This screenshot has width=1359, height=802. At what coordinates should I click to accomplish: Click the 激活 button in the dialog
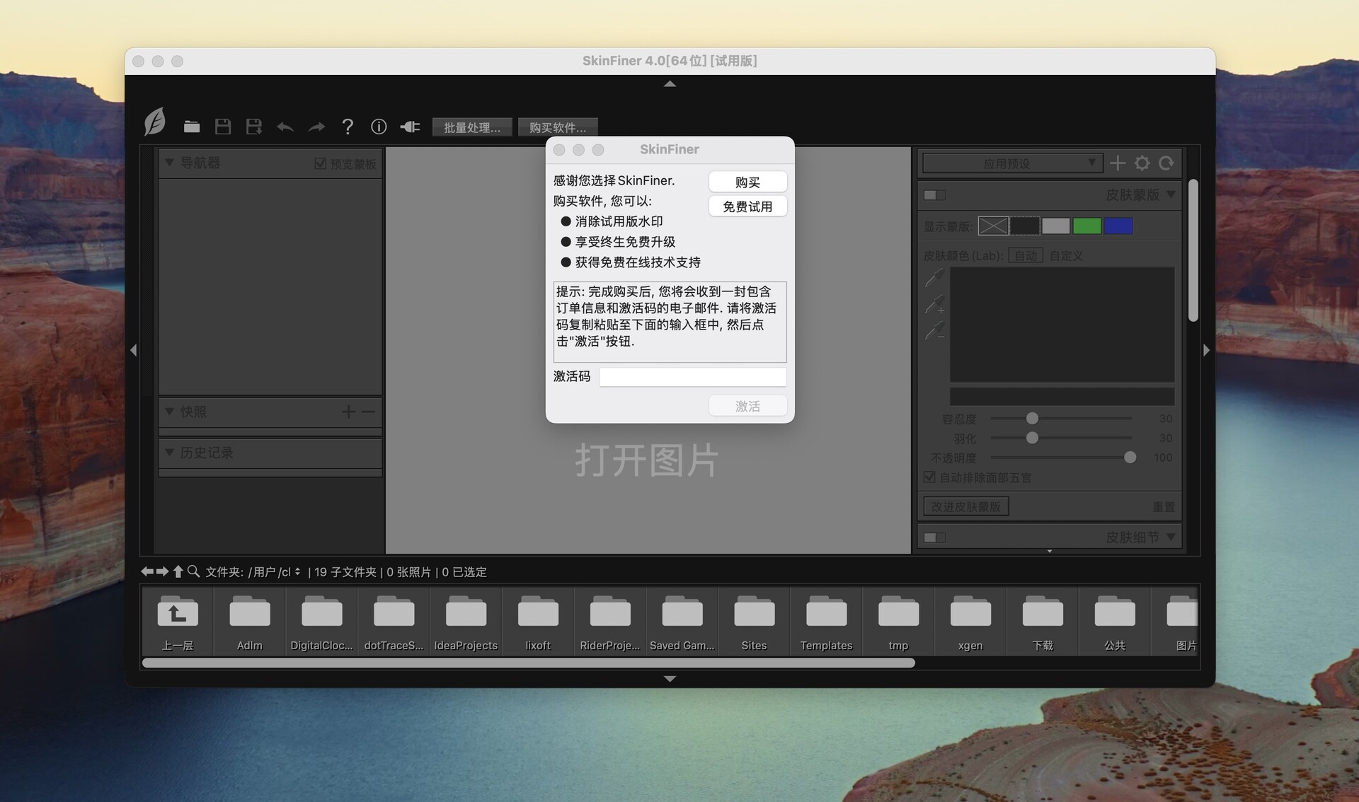point(747,406)
